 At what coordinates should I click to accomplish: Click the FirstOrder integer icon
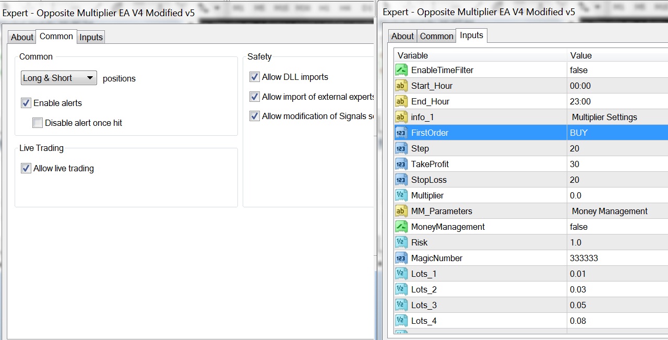point(401,133)
